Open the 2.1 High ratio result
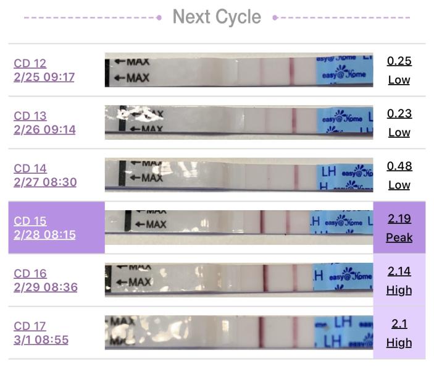Image resolution: width=434 pixels, height=371 pixels. click(x=399, y=333)
